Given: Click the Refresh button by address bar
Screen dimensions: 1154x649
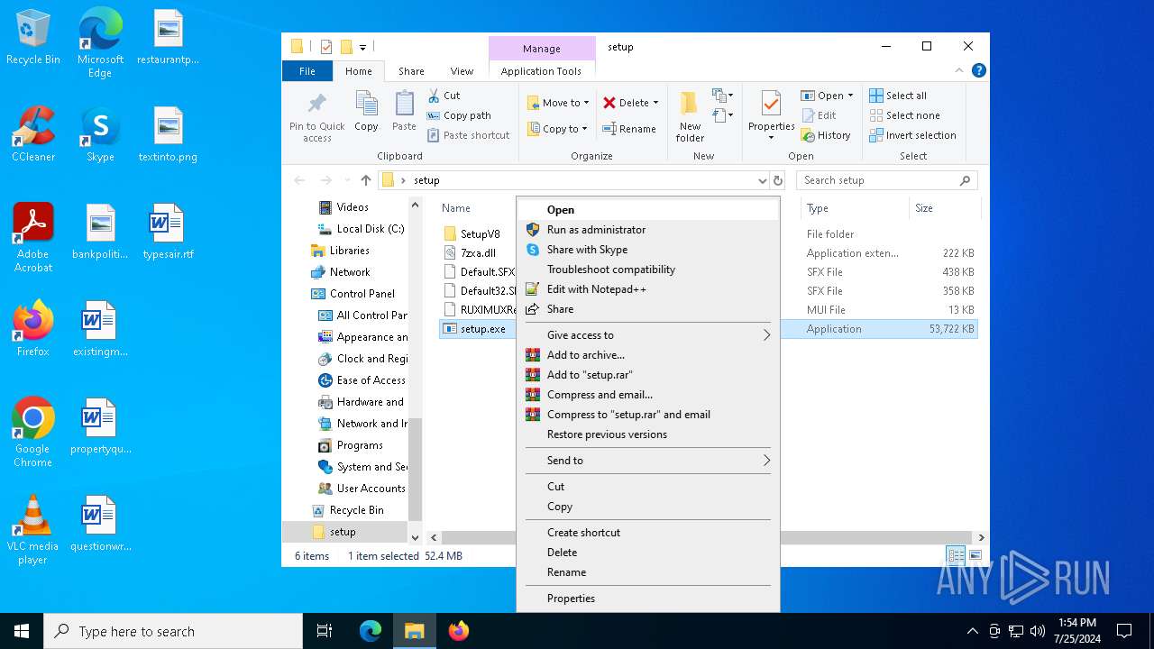Looking at the screenshot, I should click(x=778, y=180).
